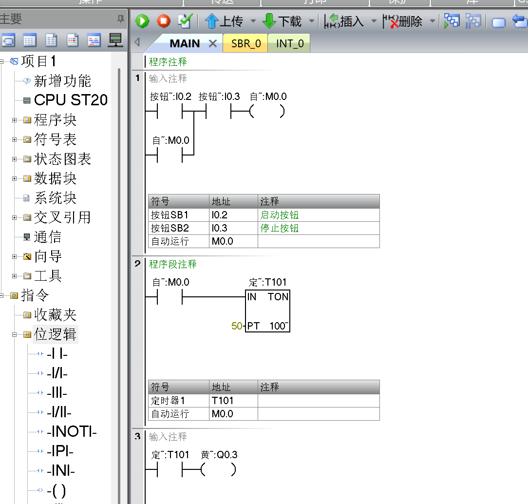This screenshot has width=528, height=504.
Task: Select 新增功能 in project tree
Action: click(x=62, y=81)
